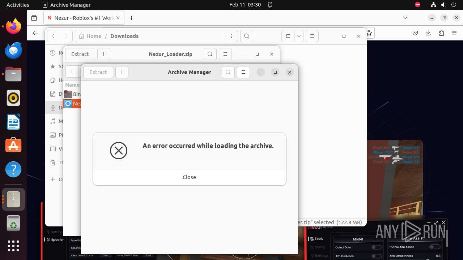The image size is (463, 260).
Task: Expand Firefox list all tabs chevron
Action: tap(405, 18)
